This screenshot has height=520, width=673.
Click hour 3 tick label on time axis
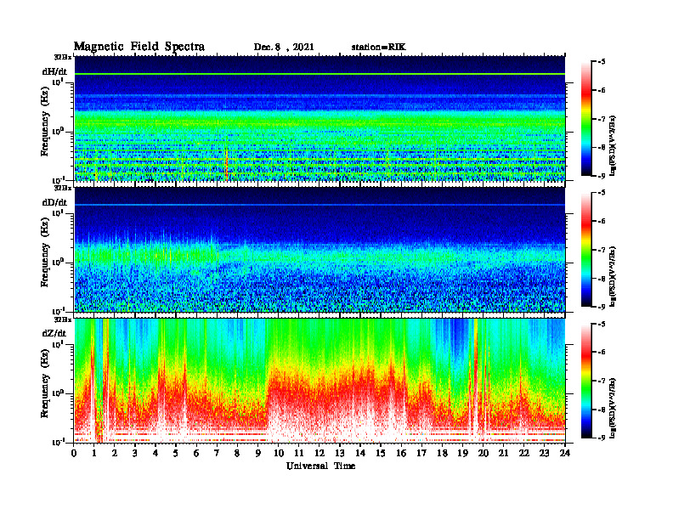[135, 453]
